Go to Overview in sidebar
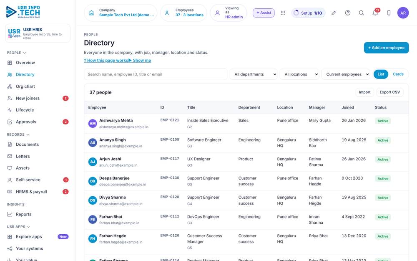 pyautogui.click(x=38, y=63)
